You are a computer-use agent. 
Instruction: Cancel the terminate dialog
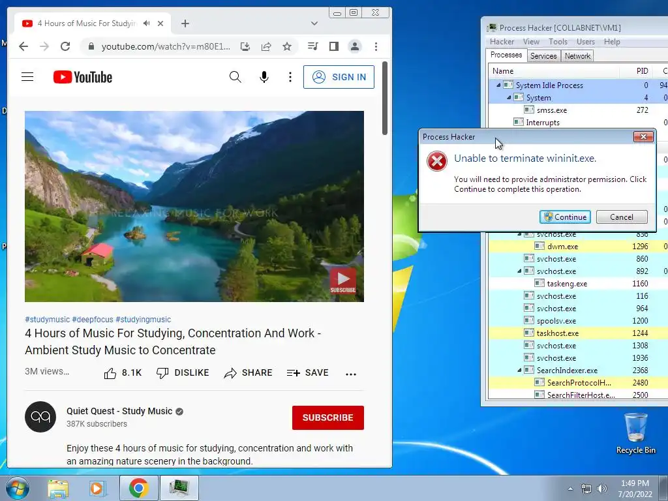[622, 217]
